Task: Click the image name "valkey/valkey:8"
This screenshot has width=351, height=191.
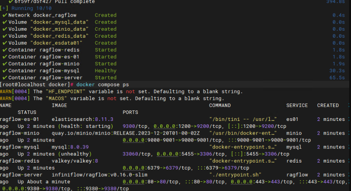Action: click(75, 161)
